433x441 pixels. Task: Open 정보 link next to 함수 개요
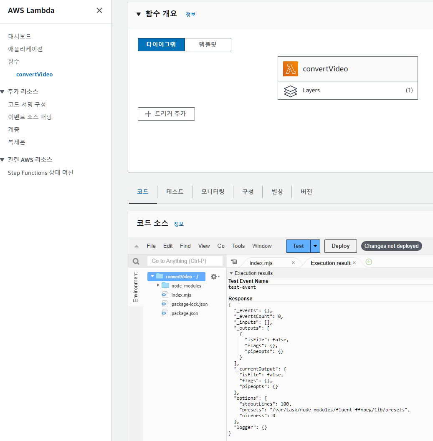click(190, 14)
